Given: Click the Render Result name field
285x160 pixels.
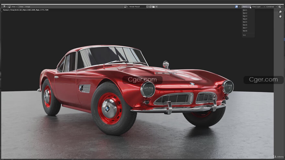Looking at the screenshot, I should 137,7.
